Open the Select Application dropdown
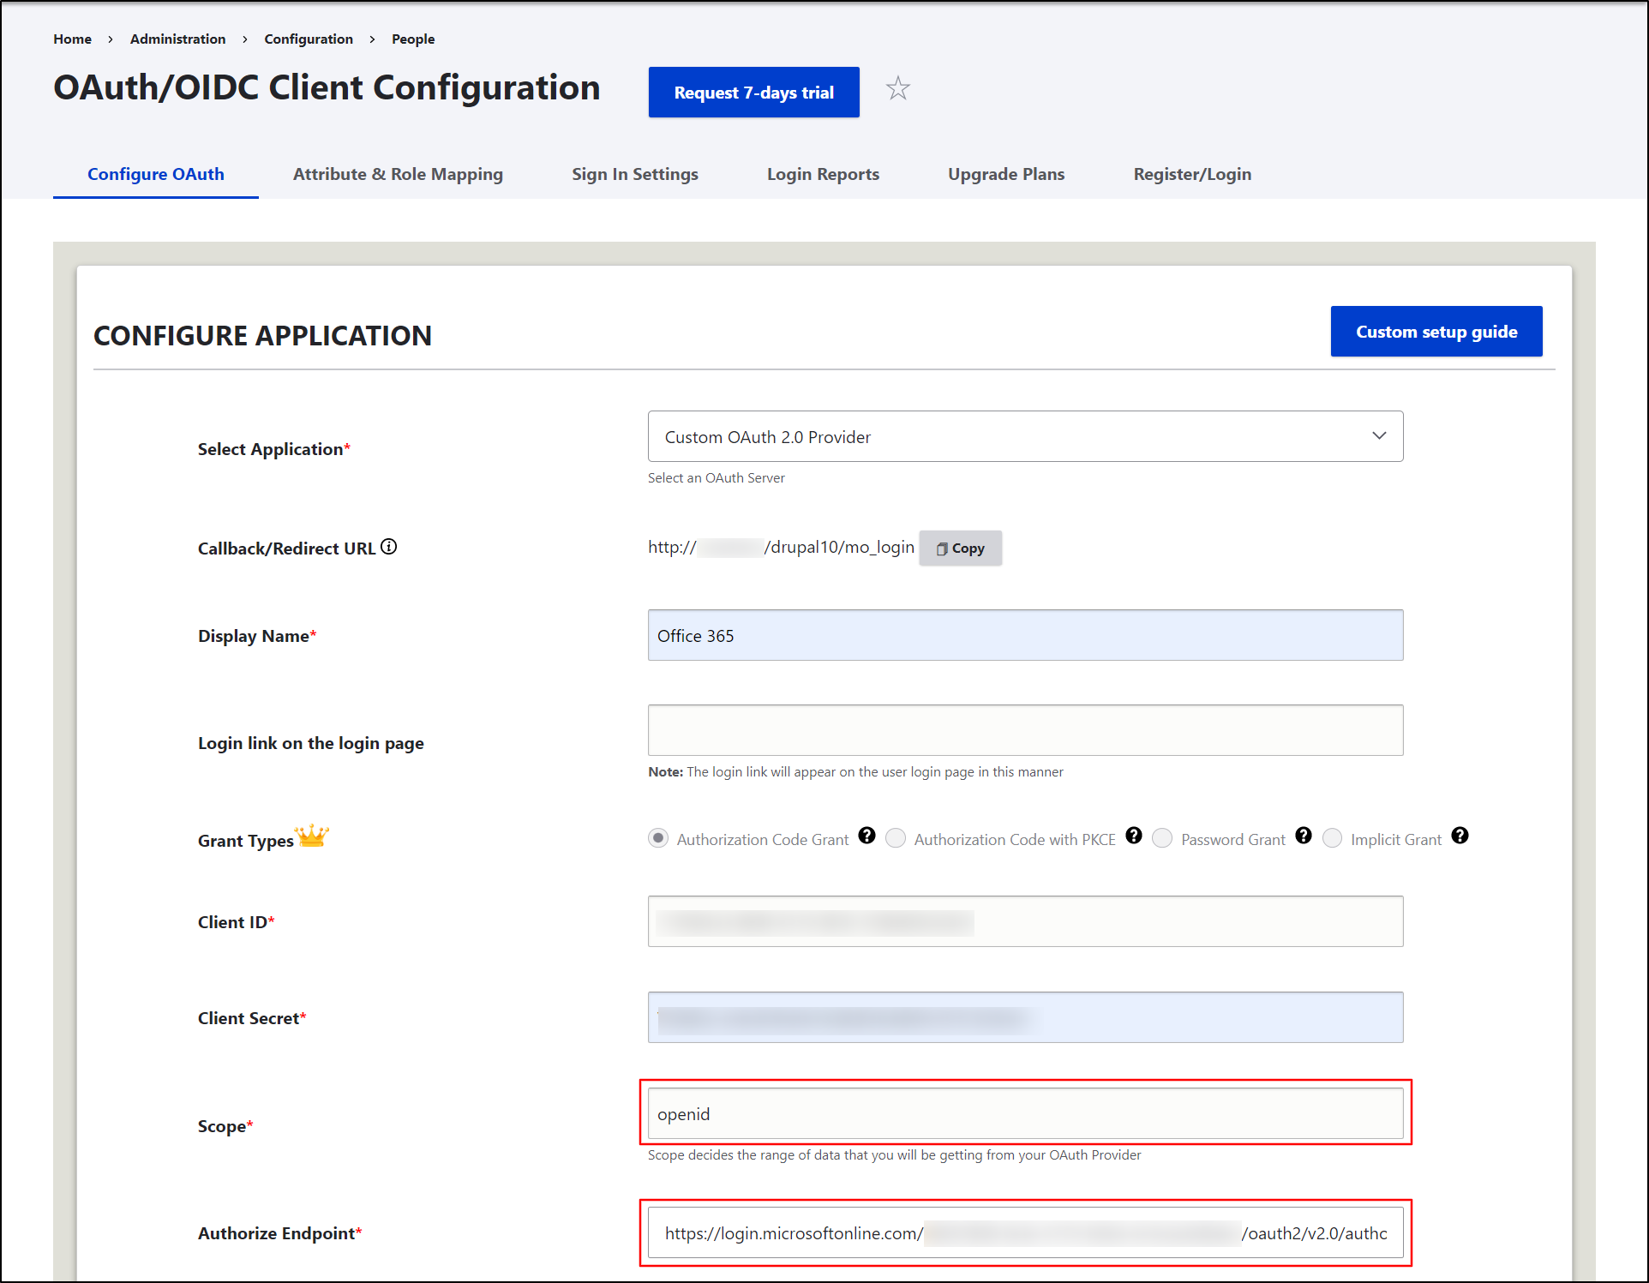The width and height of the screenshot is (1649, 1283). pos(1025,436)
